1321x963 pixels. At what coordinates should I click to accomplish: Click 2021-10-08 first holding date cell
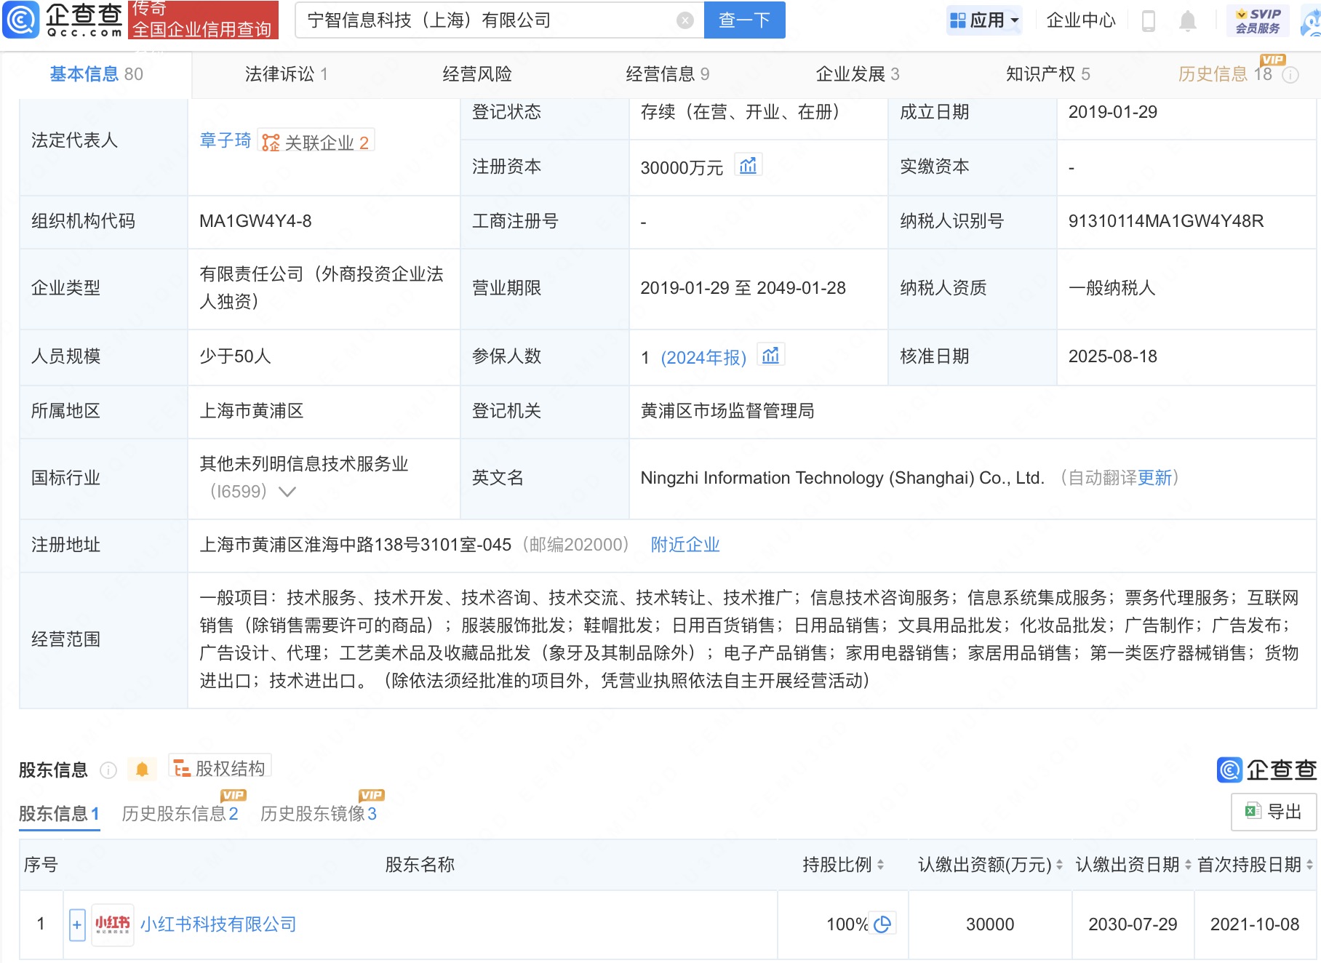coord(1255,924)
